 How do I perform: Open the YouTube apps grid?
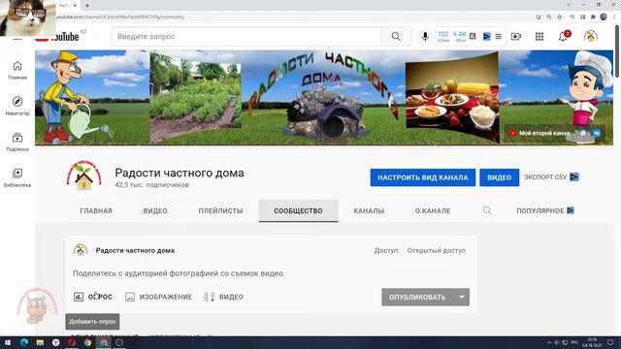(x=539, y=37)
